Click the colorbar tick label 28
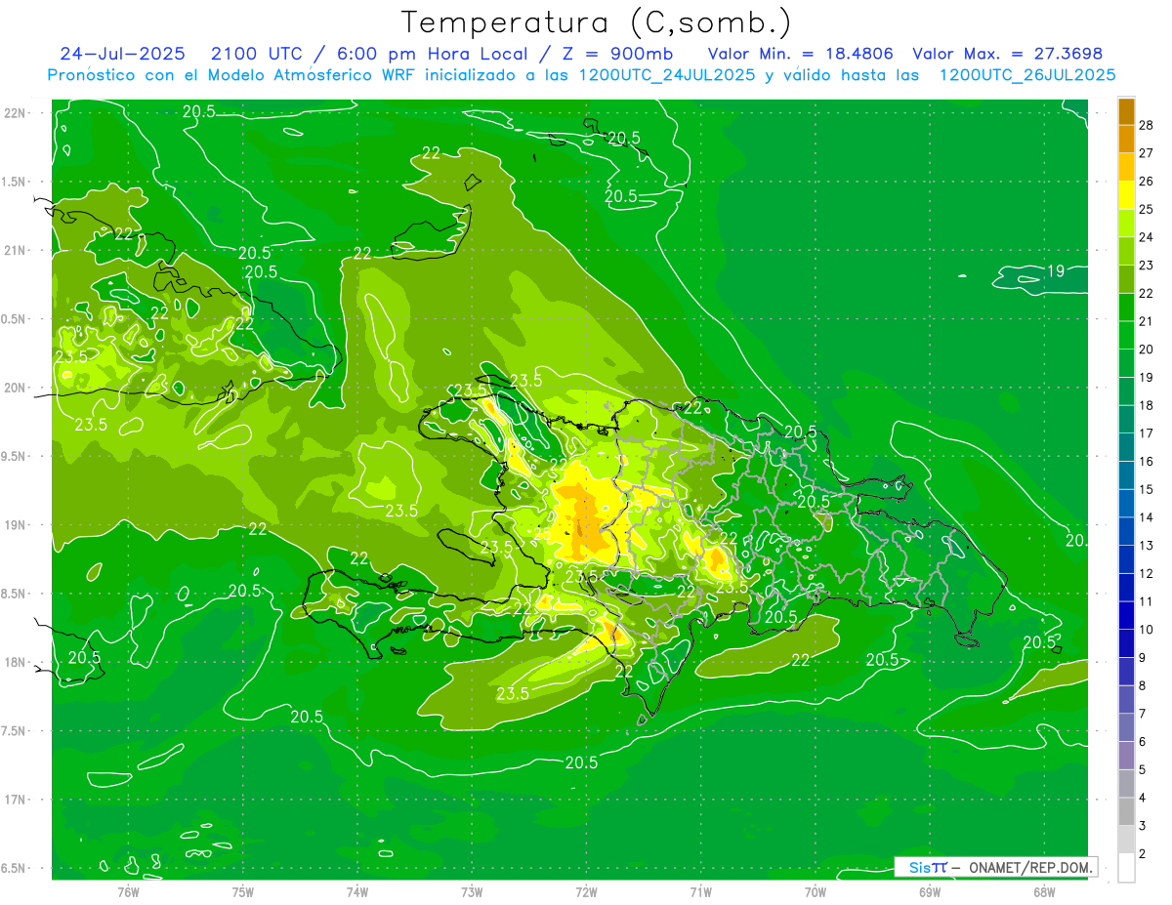1172x905 pixels. 1147,125
